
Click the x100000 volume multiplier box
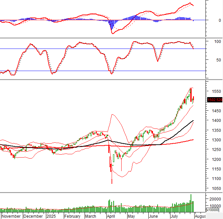pos(212,210)
